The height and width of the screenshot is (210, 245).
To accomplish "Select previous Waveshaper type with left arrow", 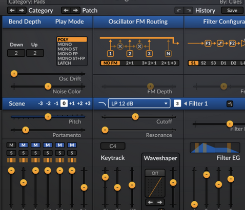I will 150,202.
